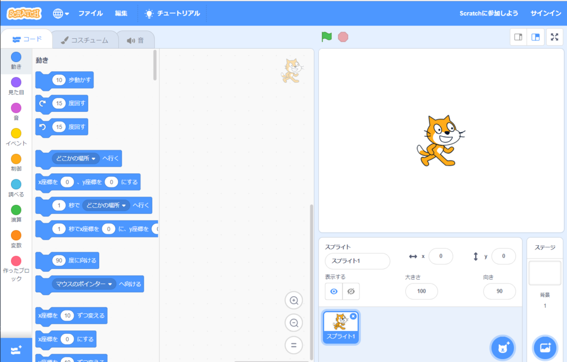
Task: Click the sprite x position field
Action: 440,256
